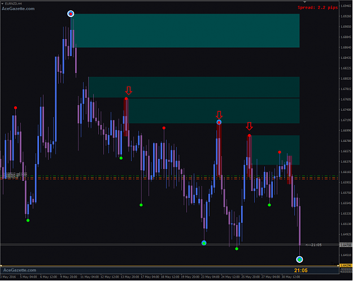
Task: Click the Spread: 2.2 pips label
Action: click(x=317, y=8)
